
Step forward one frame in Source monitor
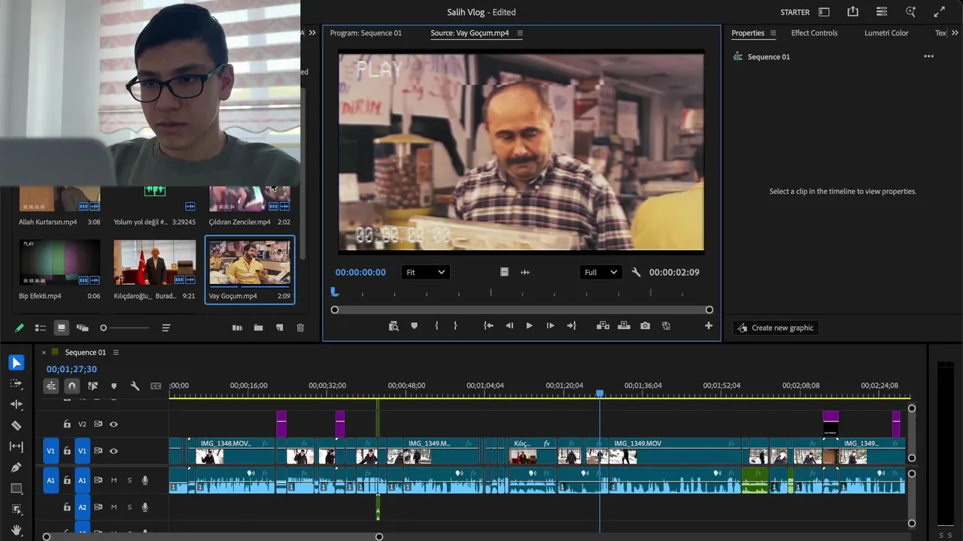pyautogui.click(x=550, y=326)
